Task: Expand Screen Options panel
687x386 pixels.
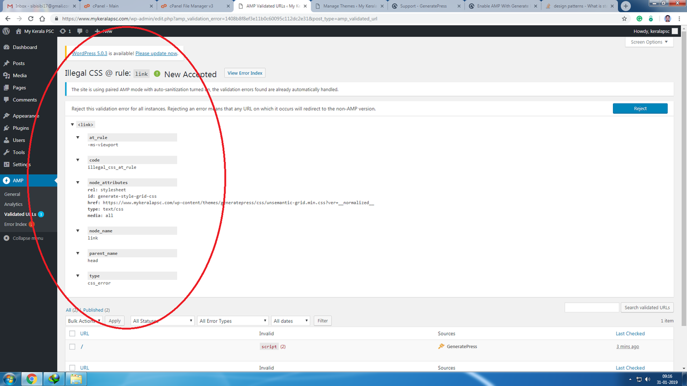Action: coord(649,42)
